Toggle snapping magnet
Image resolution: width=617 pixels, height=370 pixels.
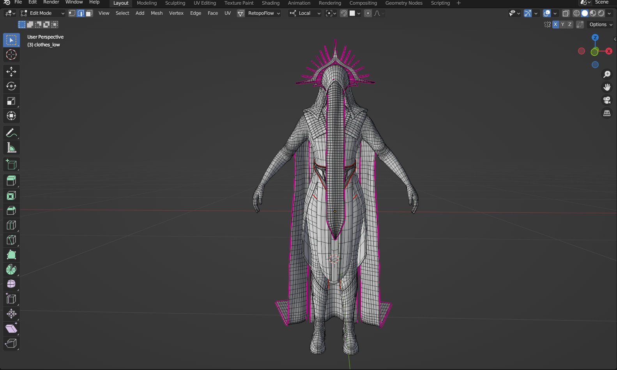coord(344,13)
